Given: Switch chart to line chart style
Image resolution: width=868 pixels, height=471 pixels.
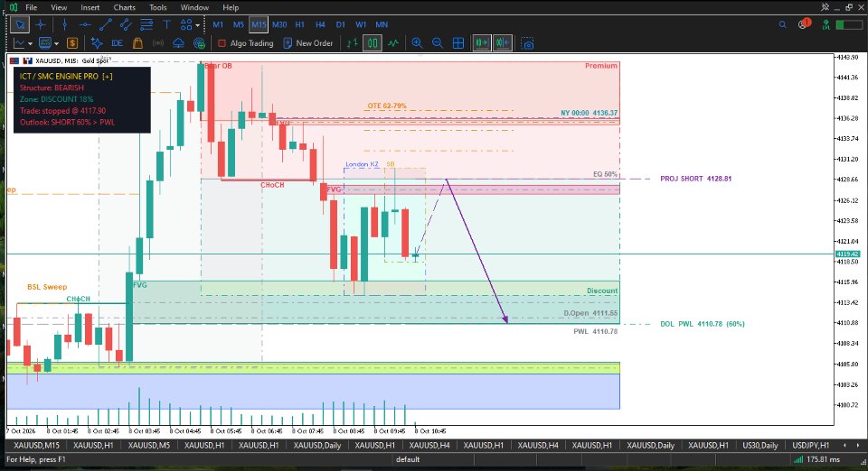Looking at the screenshot, I should point(393,43).
